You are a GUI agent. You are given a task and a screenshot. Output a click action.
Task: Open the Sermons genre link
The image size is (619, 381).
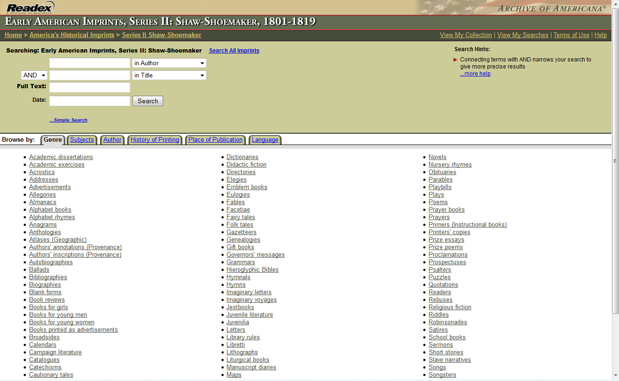click(x=441, y=345)
